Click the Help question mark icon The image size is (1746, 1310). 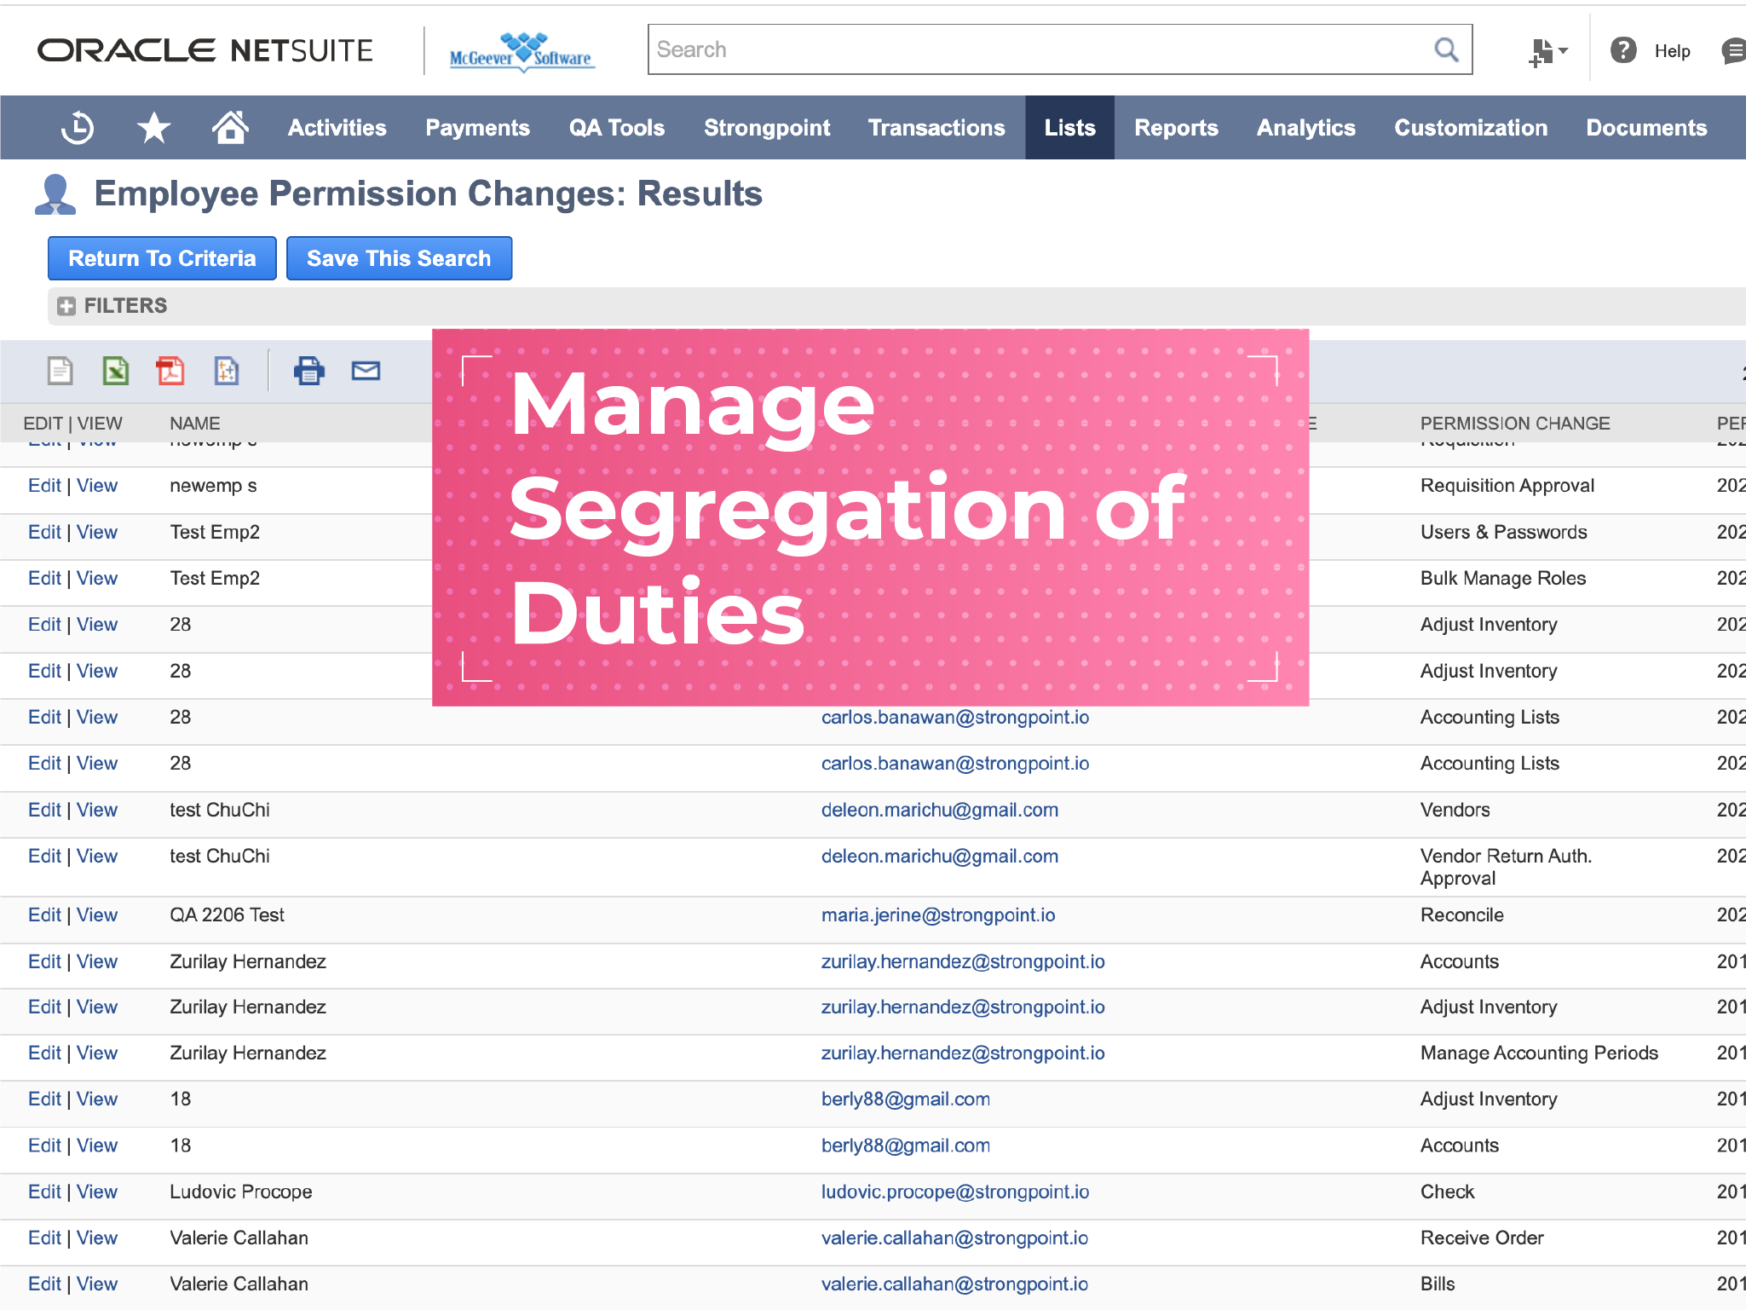click(x=1623, y=50)
